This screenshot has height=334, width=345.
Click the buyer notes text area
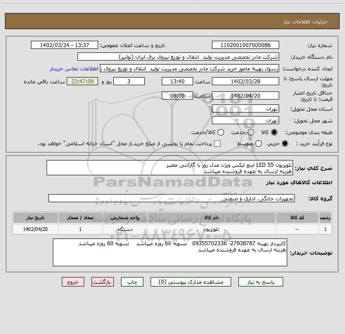tap(170, 252)
